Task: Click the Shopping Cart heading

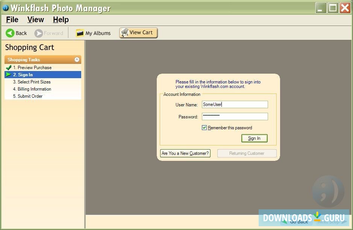Action: click(x=30, y=47)
